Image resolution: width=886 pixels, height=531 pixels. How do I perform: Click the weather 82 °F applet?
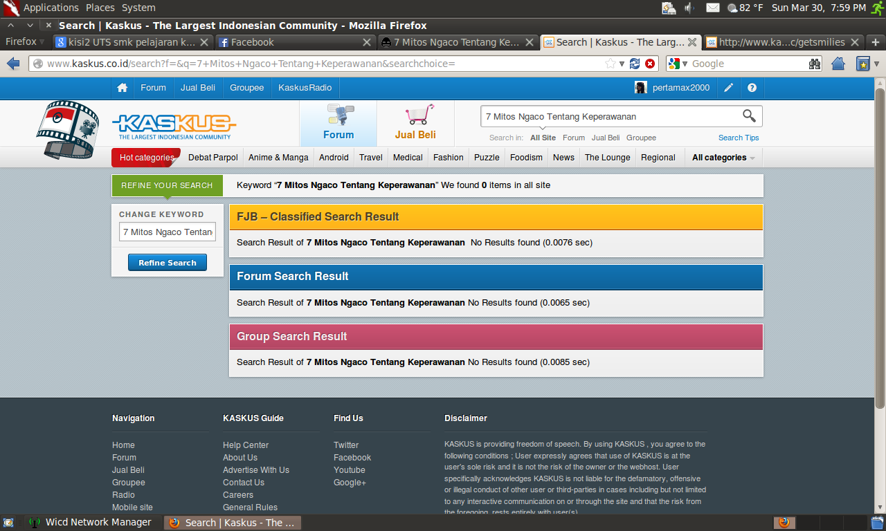click(745, 8)
